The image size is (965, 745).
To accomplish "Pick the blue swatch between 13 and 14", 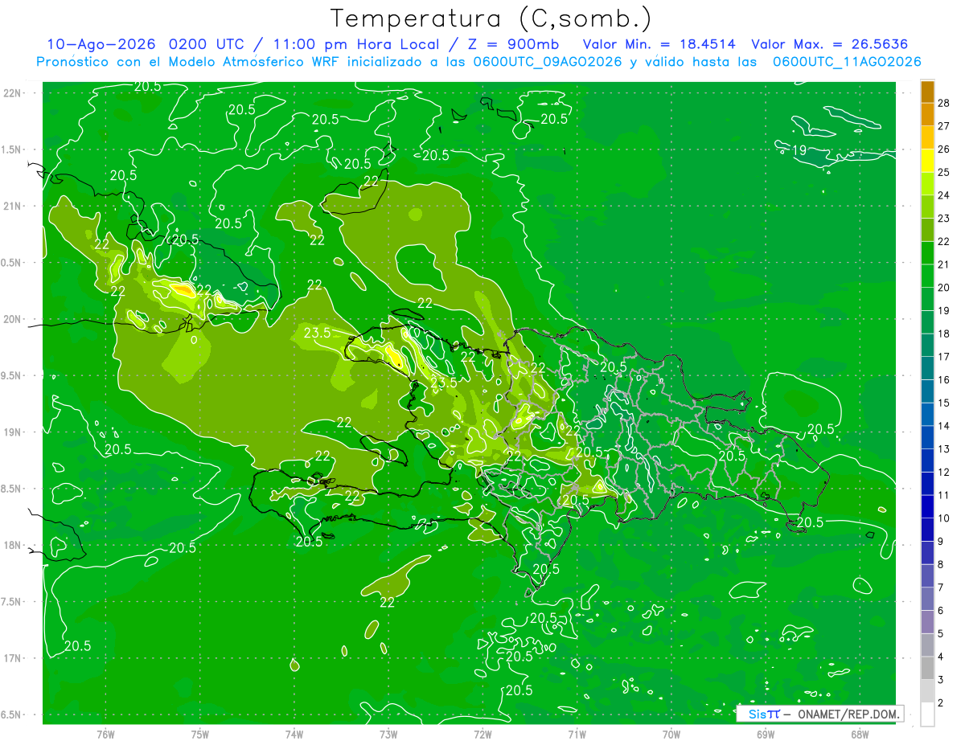I will click(x=927, y=437).
